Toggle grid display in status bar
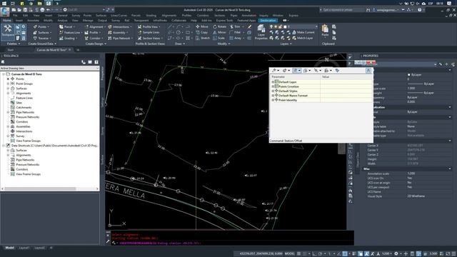 tap(298, 254)
